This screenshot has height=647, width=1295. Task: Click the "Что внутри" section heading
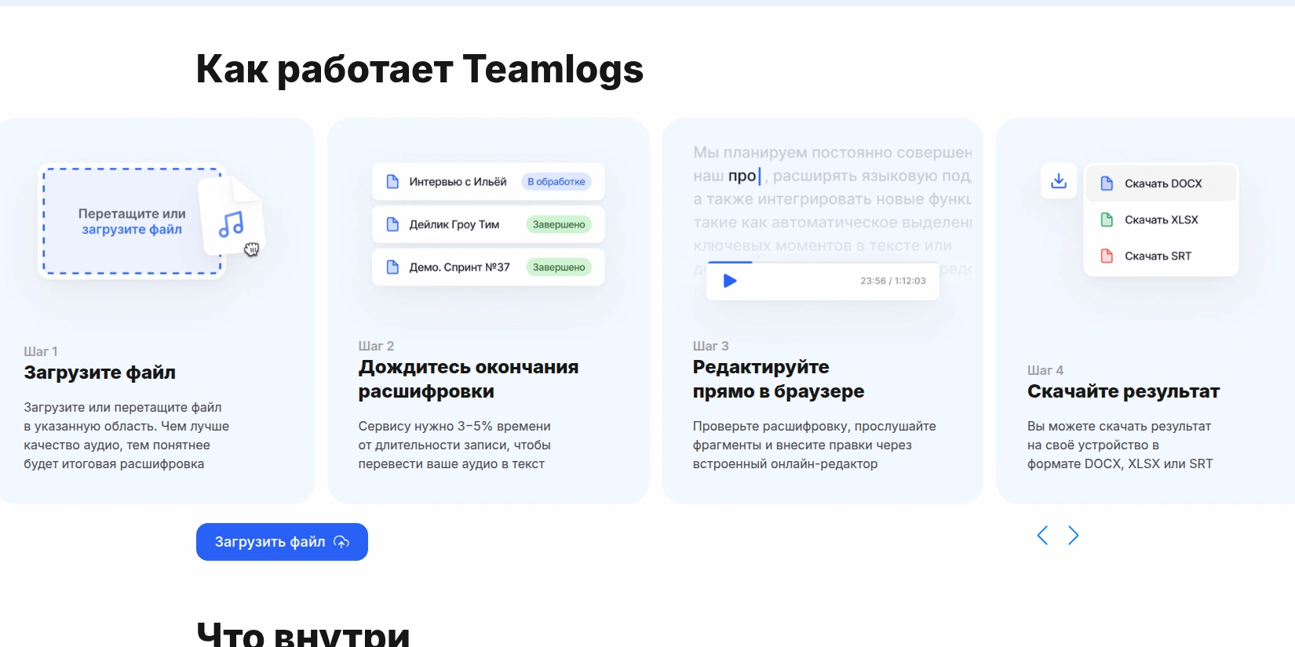click(x=303, y=634)
